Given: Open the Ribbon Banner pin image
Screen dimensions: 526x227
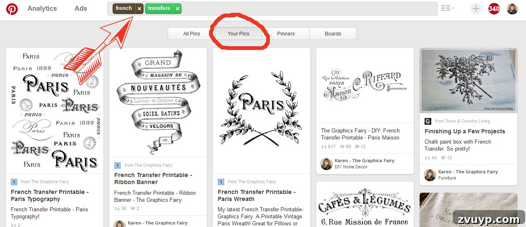Looking at the screenshot, I should tap(158, 102).
